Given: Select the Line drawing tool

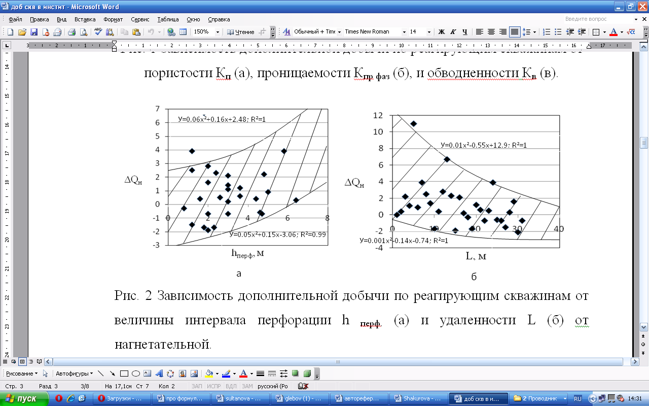Looking at the screenshot, I should pos(100,374).
